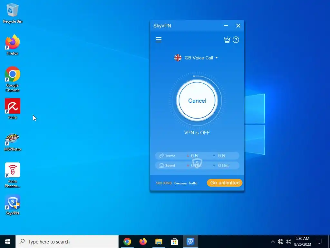
Task: Open the SkyVPN hamburger menu
Action: [x=159, y=40]
